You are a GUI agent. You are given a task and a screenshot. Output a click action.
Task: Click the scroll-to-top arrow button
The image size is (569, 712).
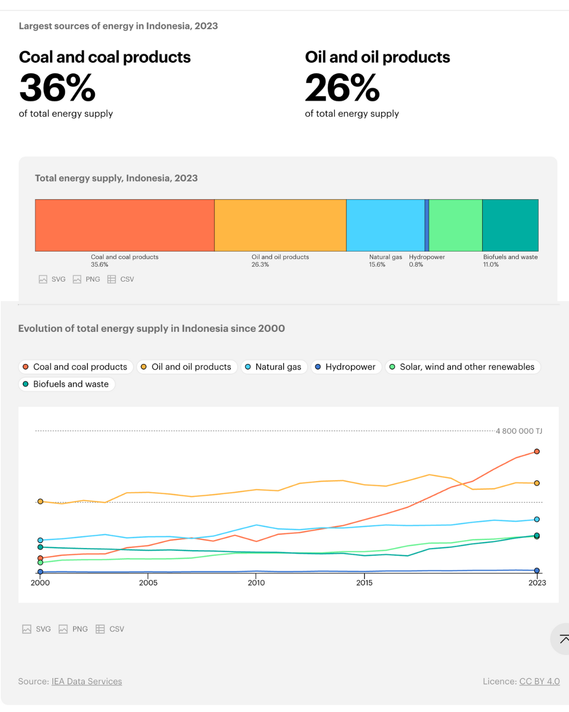point(563,639)
